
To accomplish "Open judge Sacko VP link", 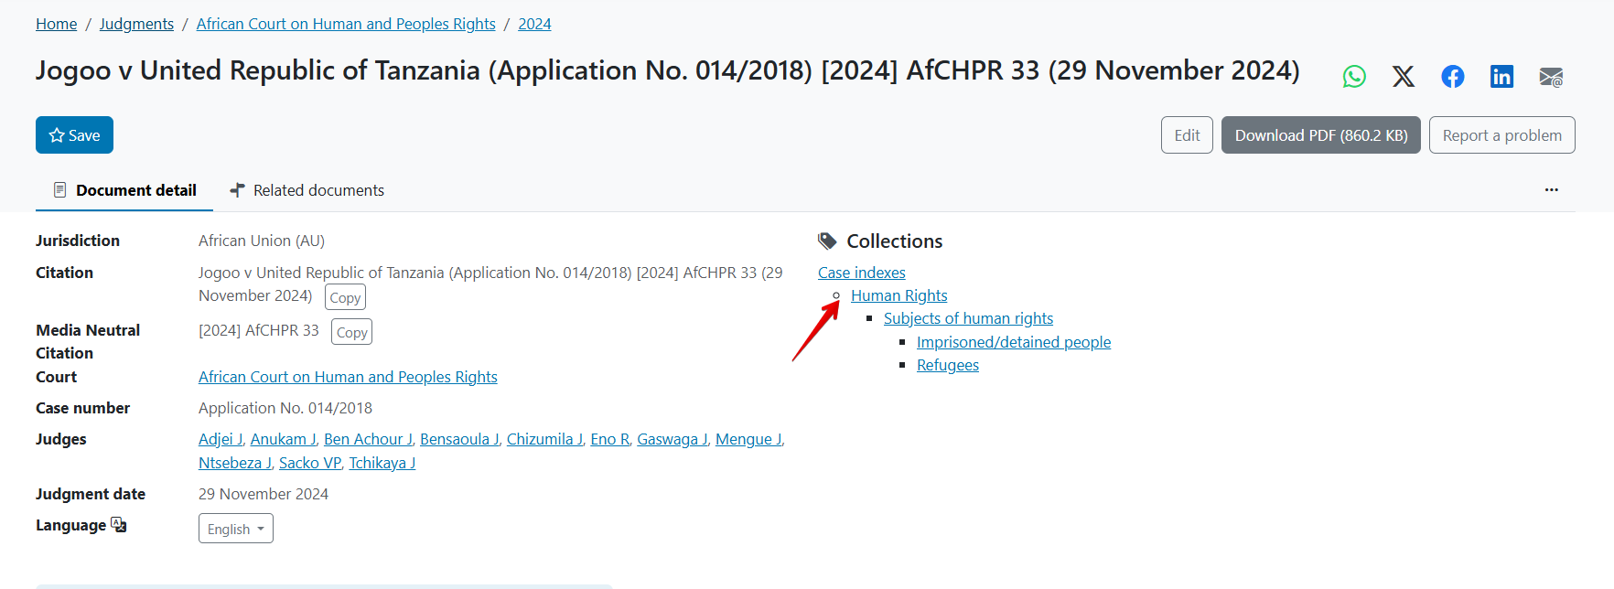I will 310,463.
